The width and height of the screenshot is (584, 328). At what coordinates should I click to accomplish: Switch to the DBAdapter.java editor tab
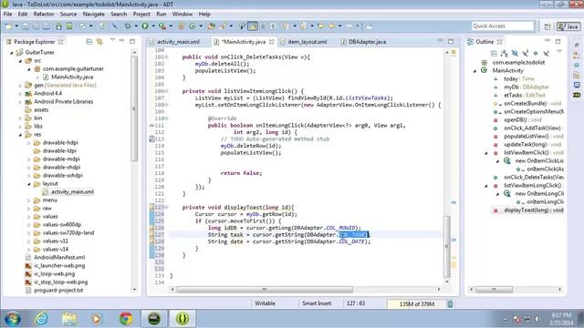click(367, 42)
